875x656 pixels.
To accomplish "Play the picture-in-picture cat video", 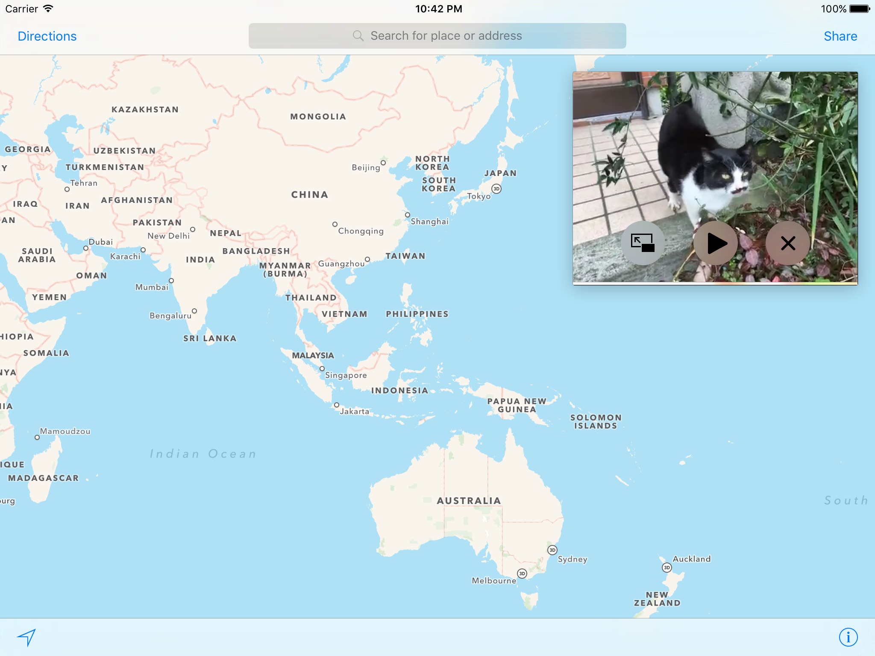I will [715, 243].
